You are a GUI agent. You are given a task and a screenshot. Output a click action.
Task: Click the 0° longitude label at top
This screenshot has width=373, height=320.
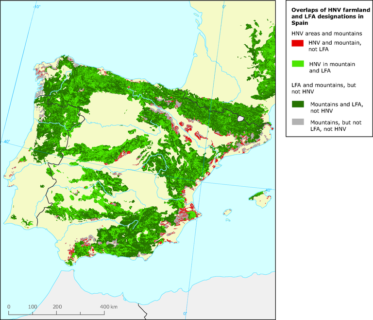224,6
